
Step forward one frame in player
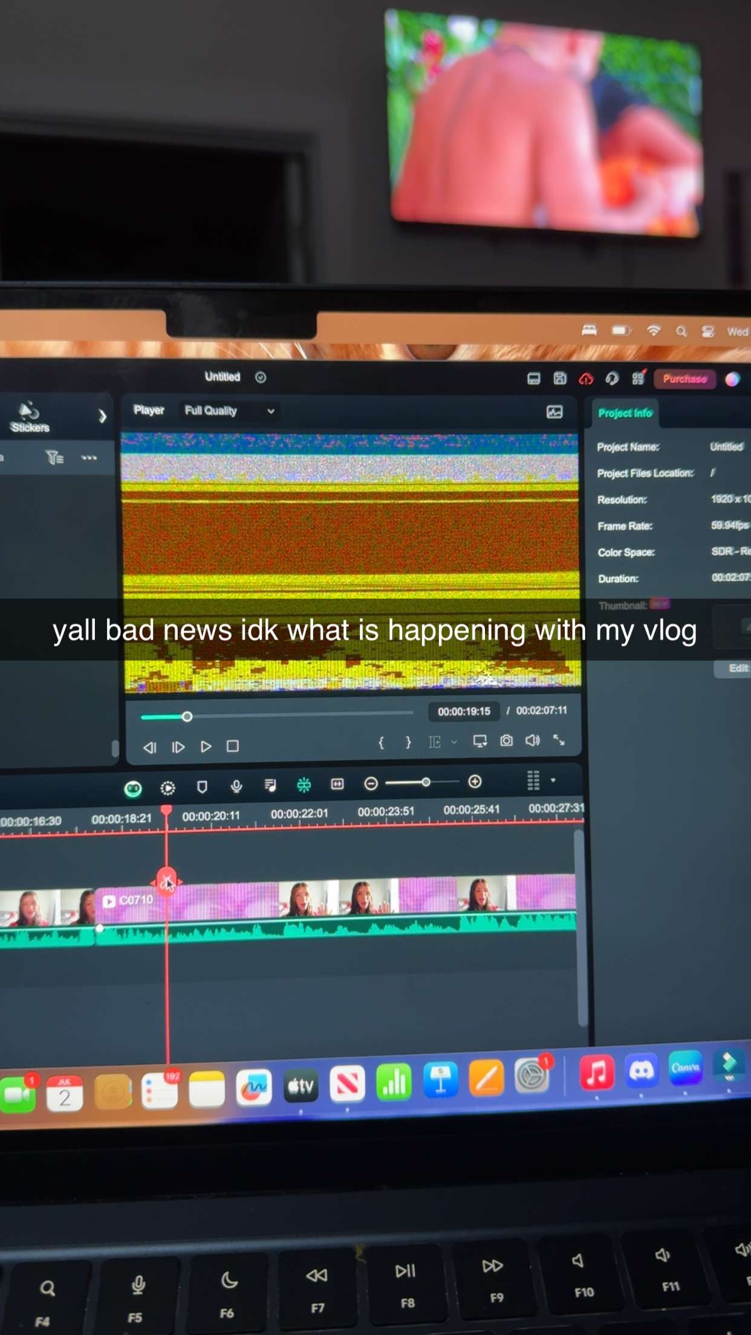tap(178, 747)
